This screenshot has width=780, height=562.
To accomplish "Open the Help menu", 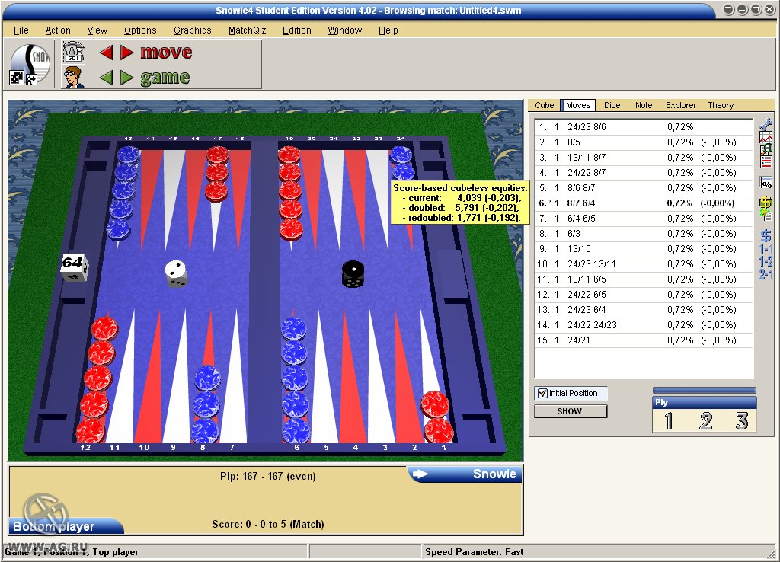I will point(388,30).
